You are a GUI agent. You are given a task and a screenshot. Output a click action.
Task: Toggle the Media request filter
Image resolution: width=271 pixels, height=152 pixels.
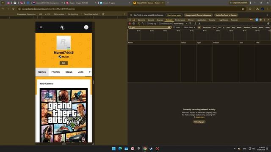(239, 27)
